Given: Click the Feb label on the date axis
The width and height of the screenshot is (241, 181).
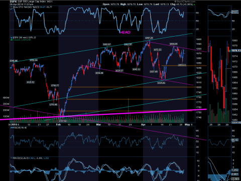Looking at the screenshot, I should (58, 124).
